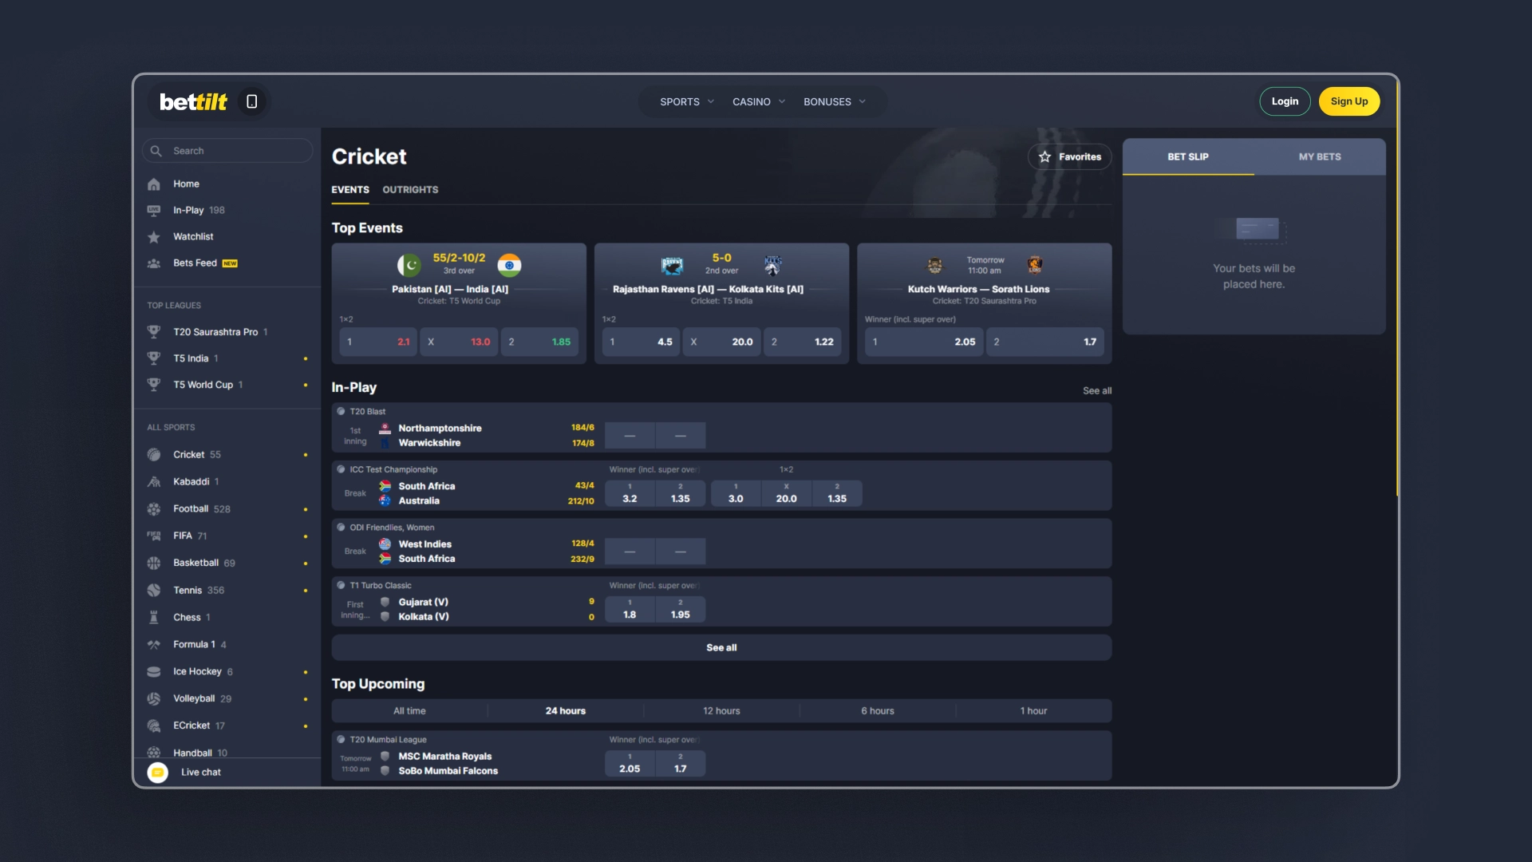Select Sorath Lions odds 1.7
Image resolution: width=1532 pixels, height=862 pixels.
[x=1045, y=342]
